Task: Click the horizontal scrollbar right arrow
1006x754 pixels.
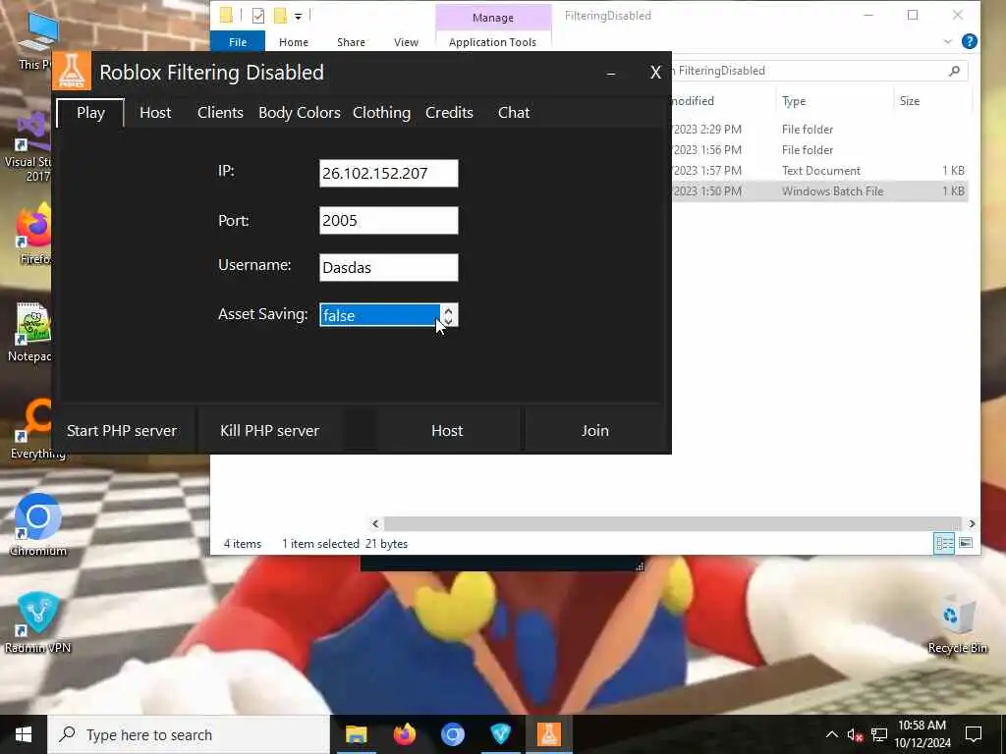Action: click(972, 524)
